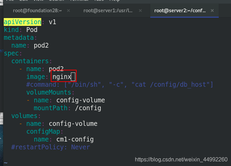Close the root@server1 tab
The height and width of the screenshot is (166, 231).
click(x=140, y=11)
